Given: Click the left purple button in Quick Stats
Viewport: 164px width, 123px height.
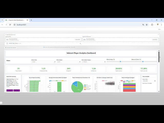Looking at the screenshot, I should 10,90.
